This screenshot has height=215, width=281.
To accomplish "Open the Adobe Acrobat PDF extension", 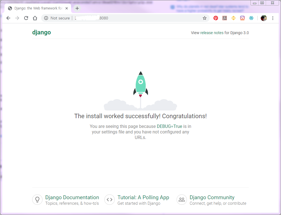I will 225,18.
